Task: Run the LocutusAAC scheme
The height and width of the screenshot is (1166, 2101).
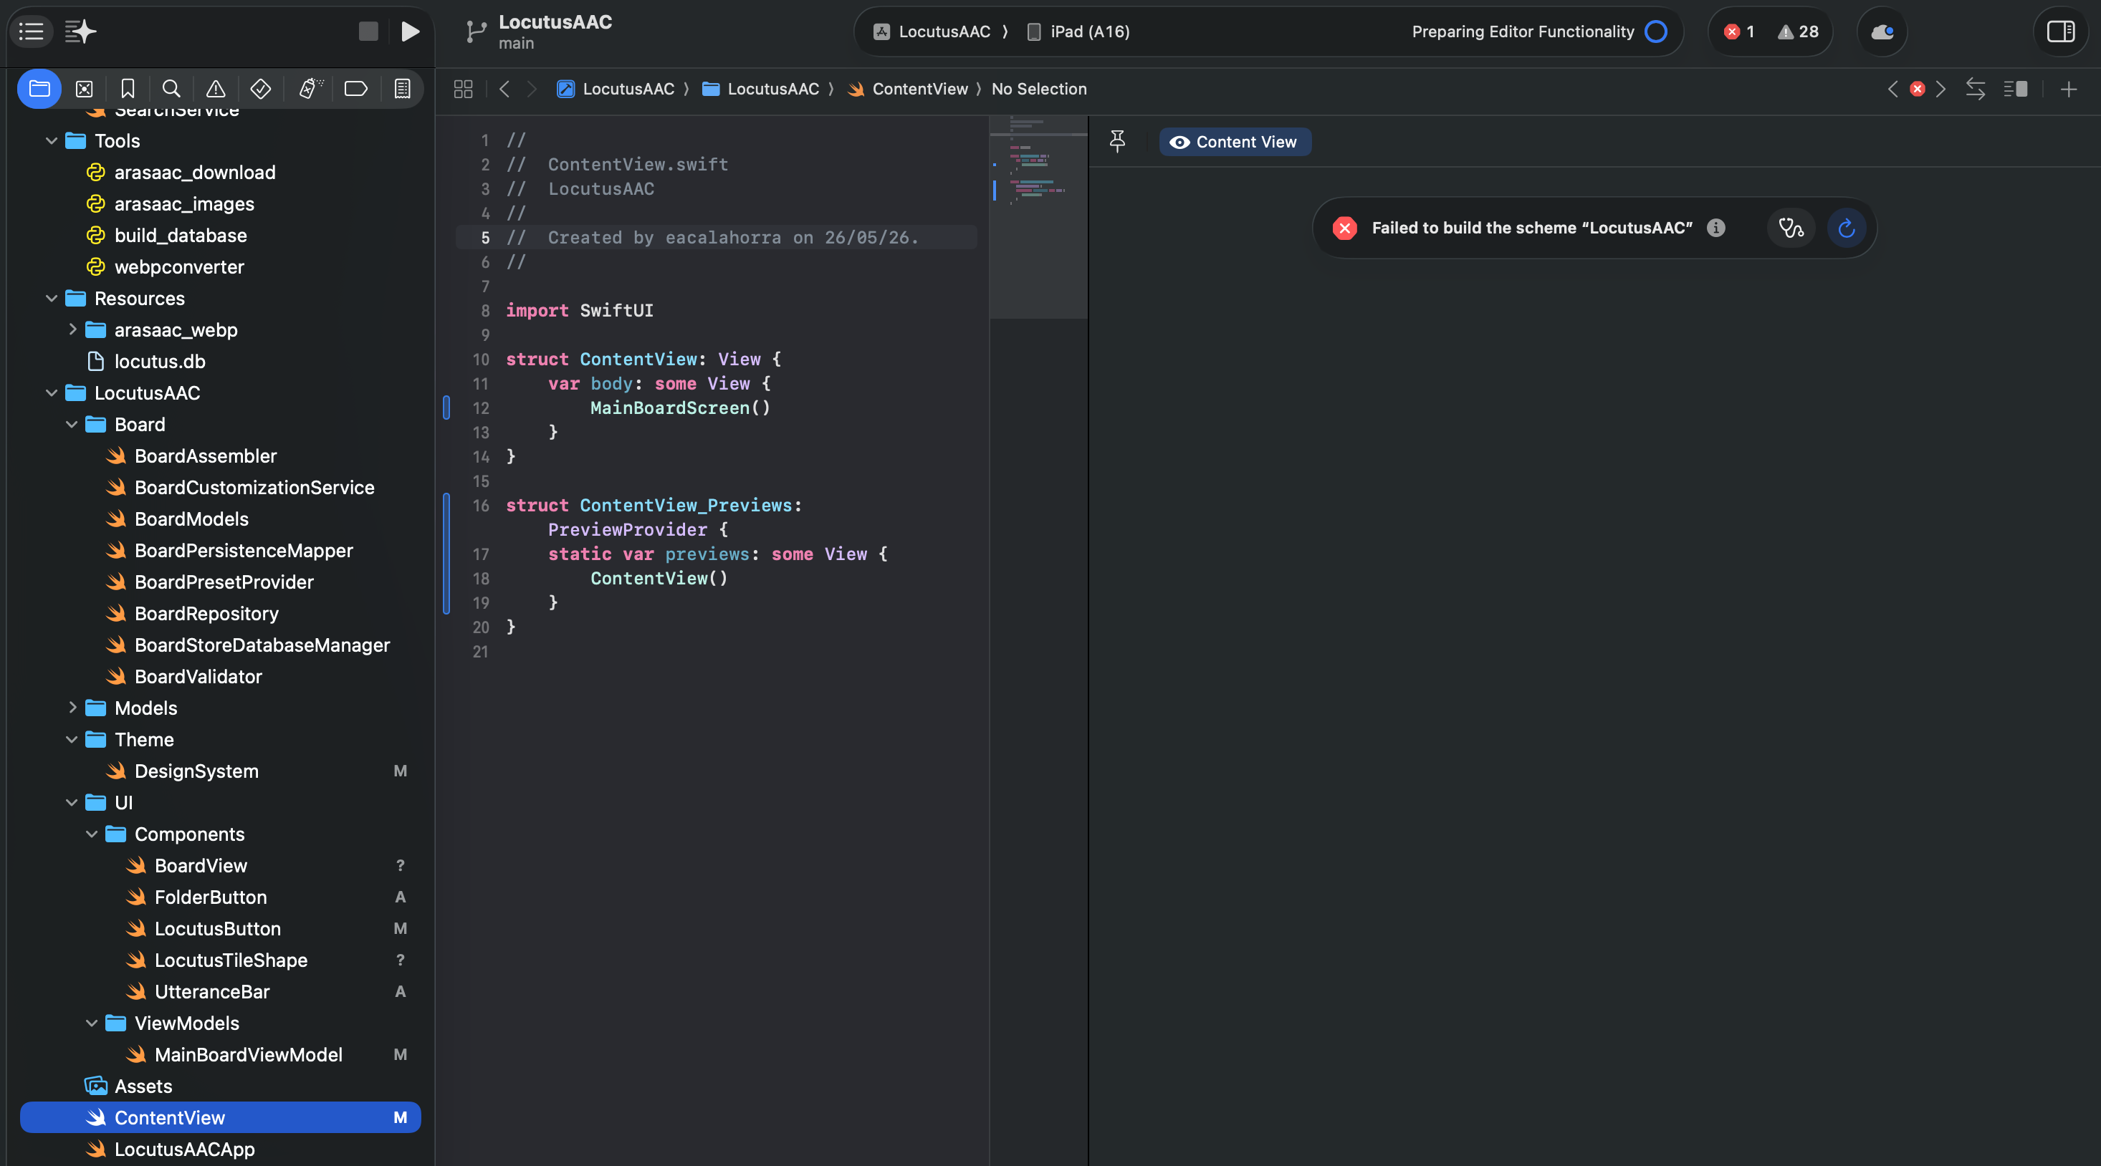Action: click(x=411, y=32)
